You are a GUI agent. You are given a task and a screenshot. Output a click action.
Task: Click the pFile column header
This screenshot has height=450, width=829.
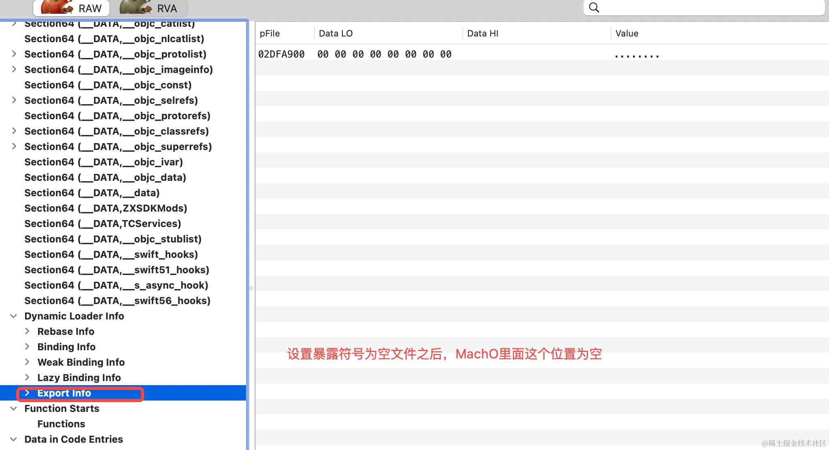tap(270, 34)
